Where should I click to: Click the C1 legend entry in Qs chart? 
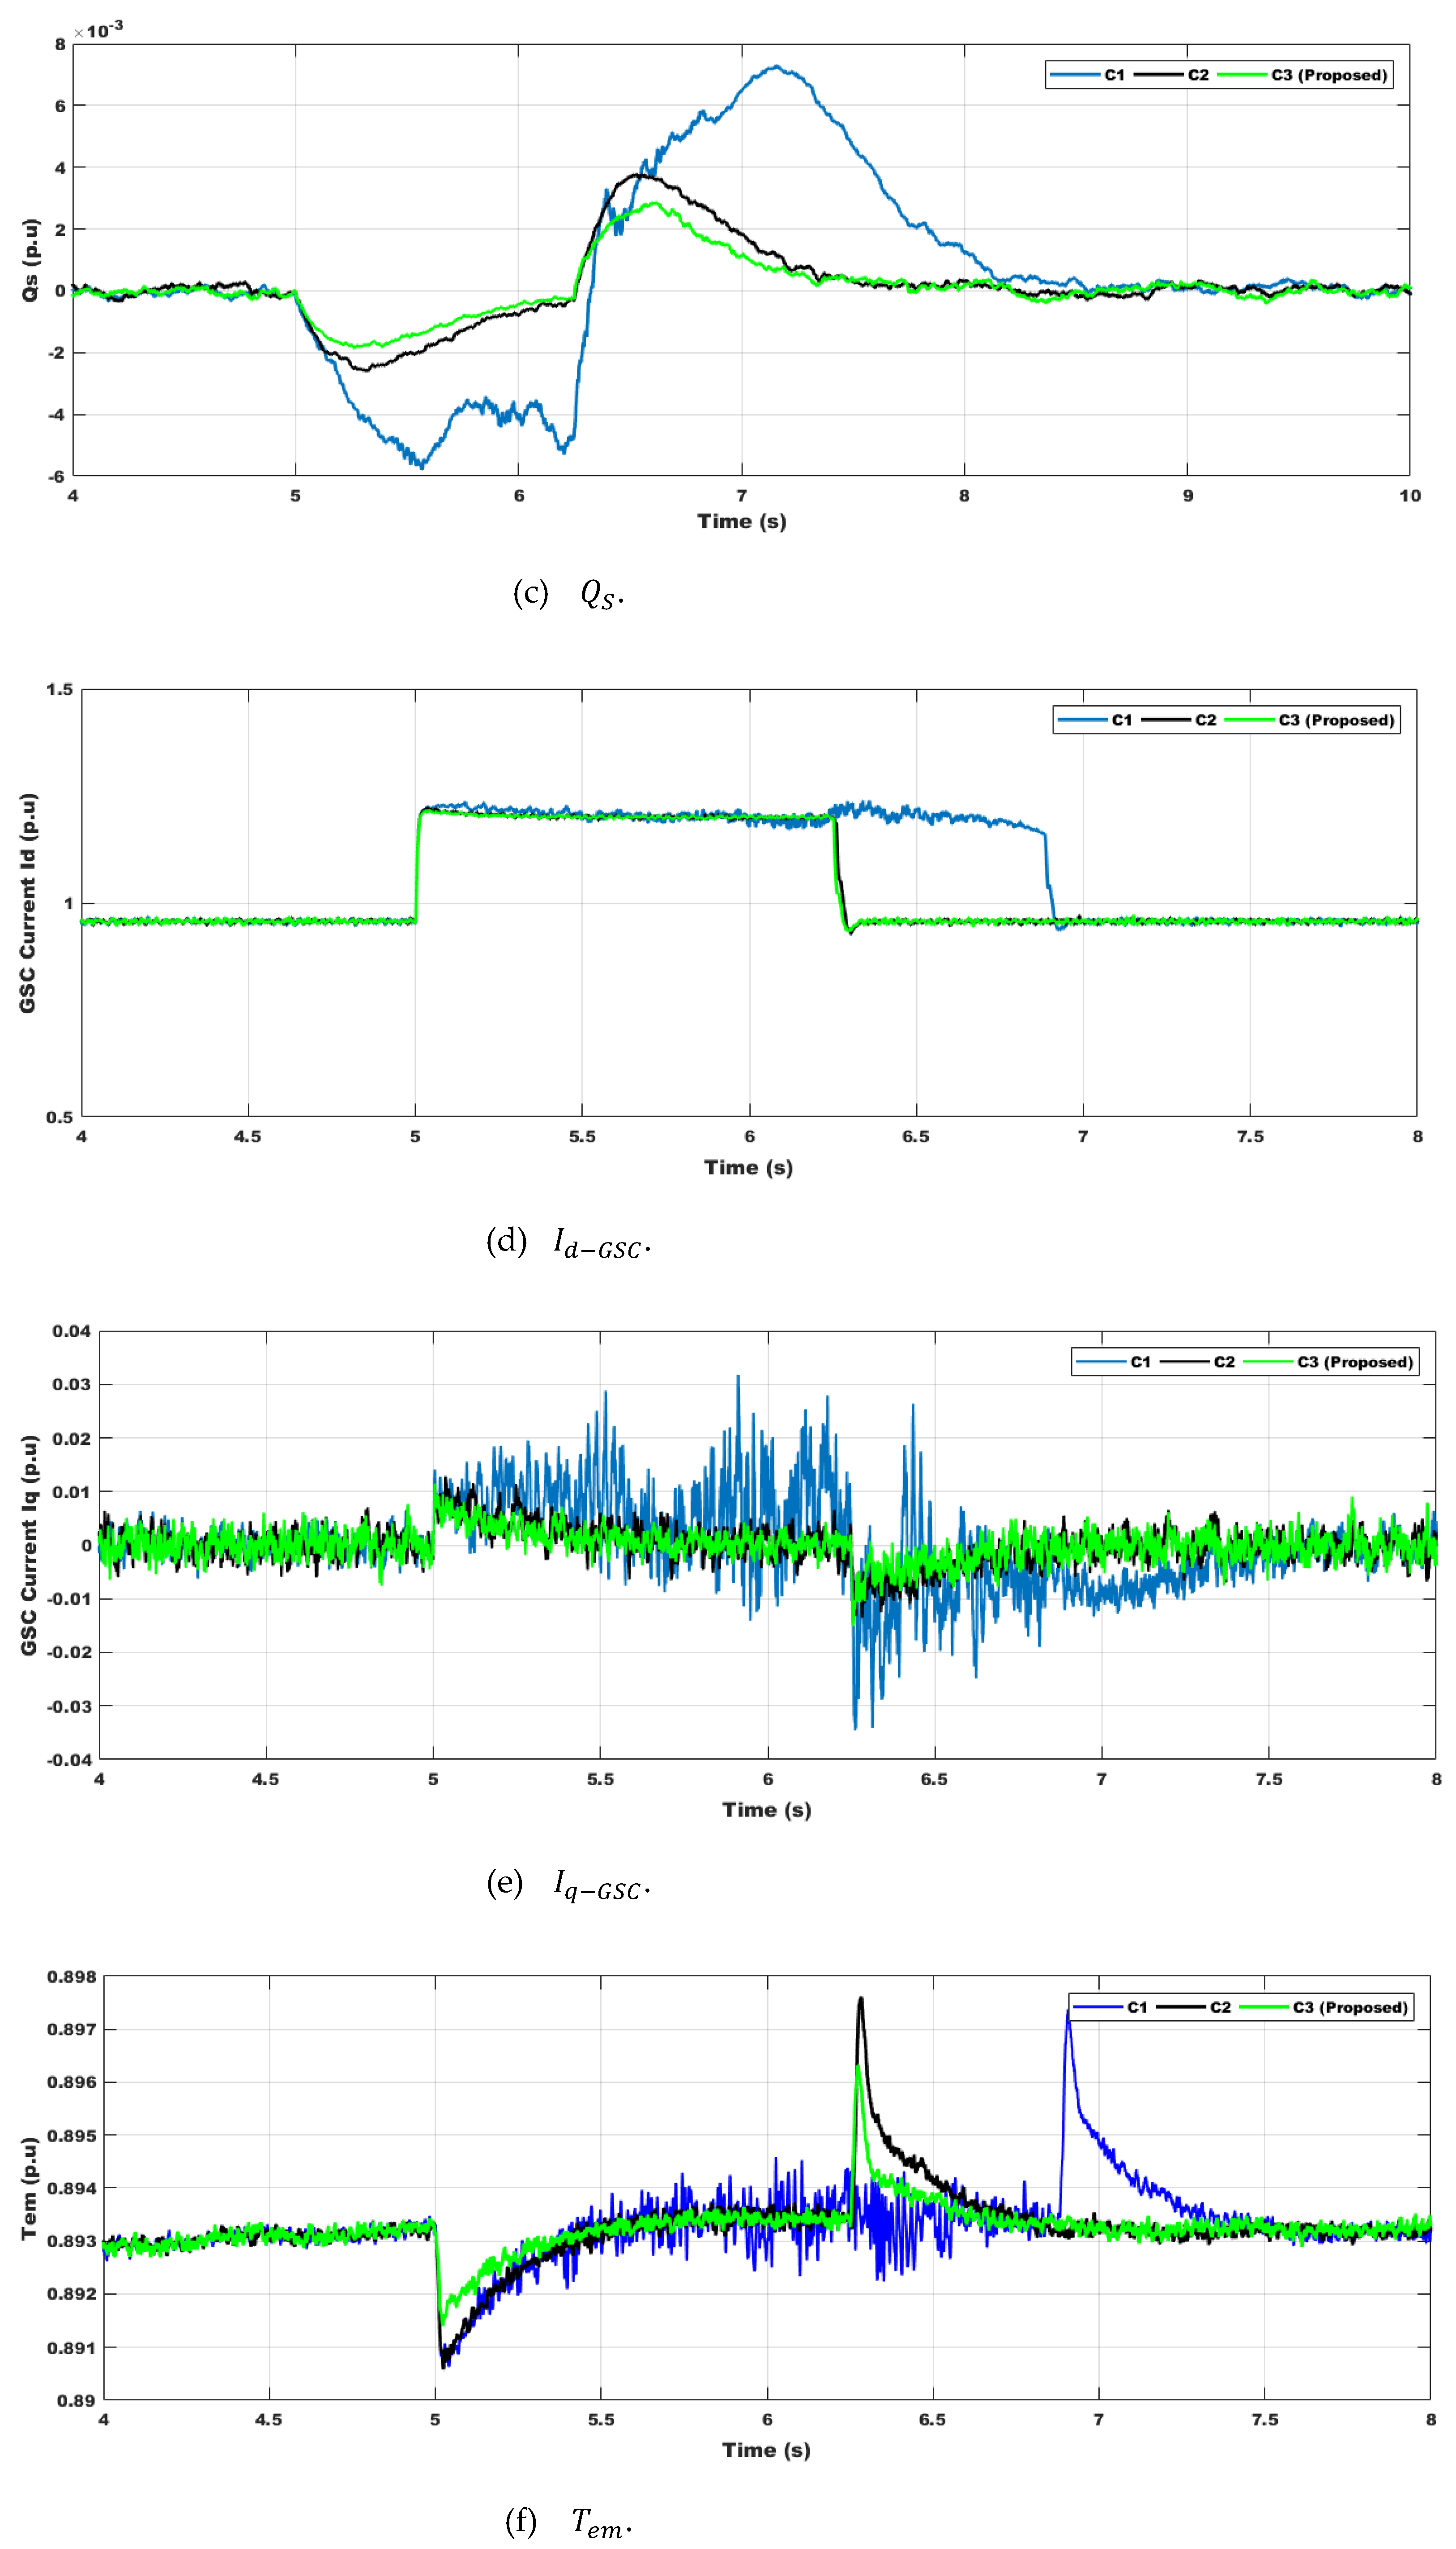1114,75
